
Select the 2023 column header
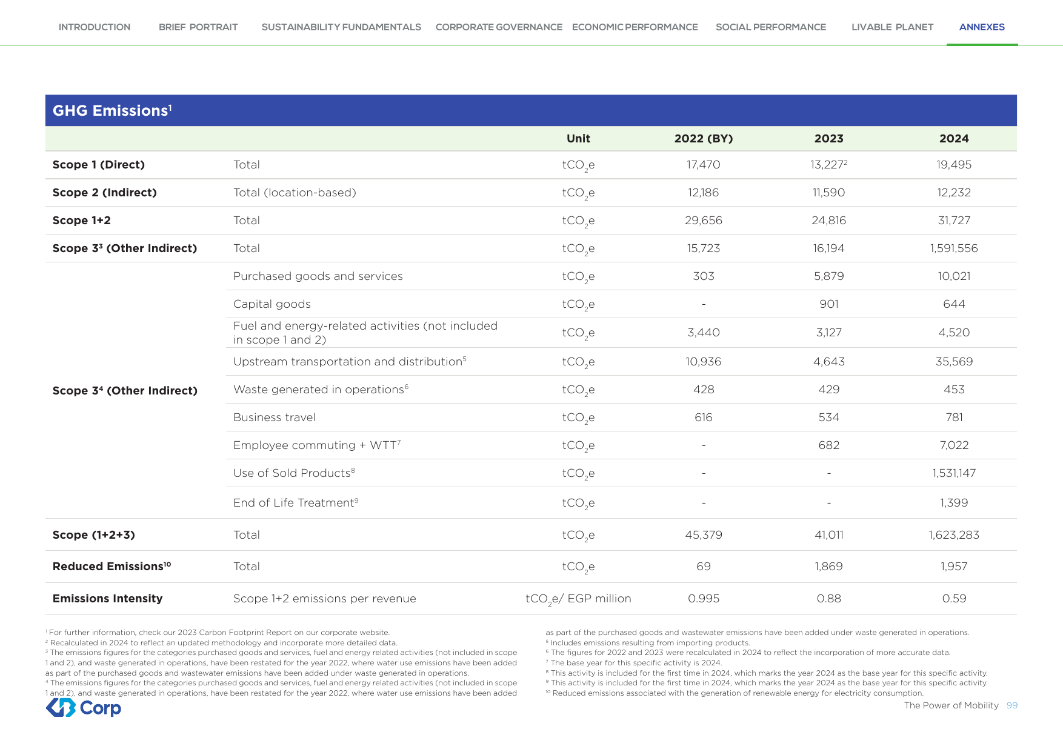tap(829, 139)
